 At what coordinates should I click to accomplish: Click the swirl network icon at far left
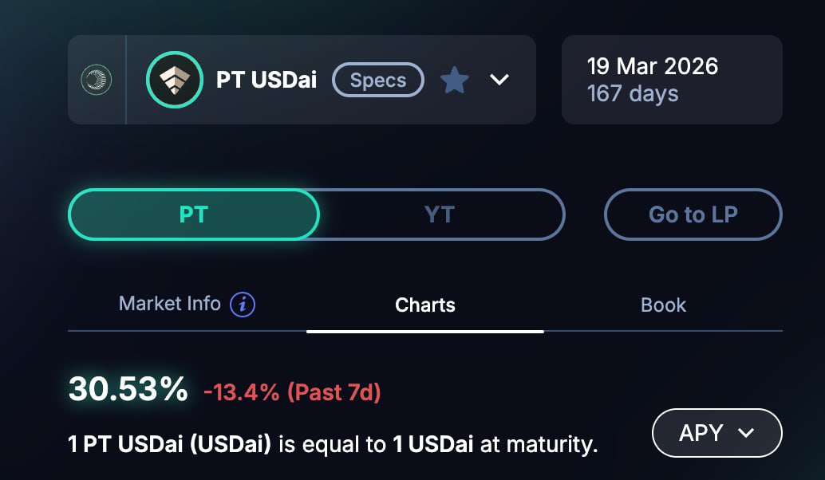pyautogui.click(x=97, y=80)
